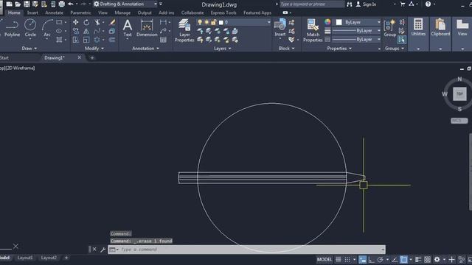Open the object color wheel swatch
The width and height of the screenshot is (472, 265).
(x=327, y=22)
